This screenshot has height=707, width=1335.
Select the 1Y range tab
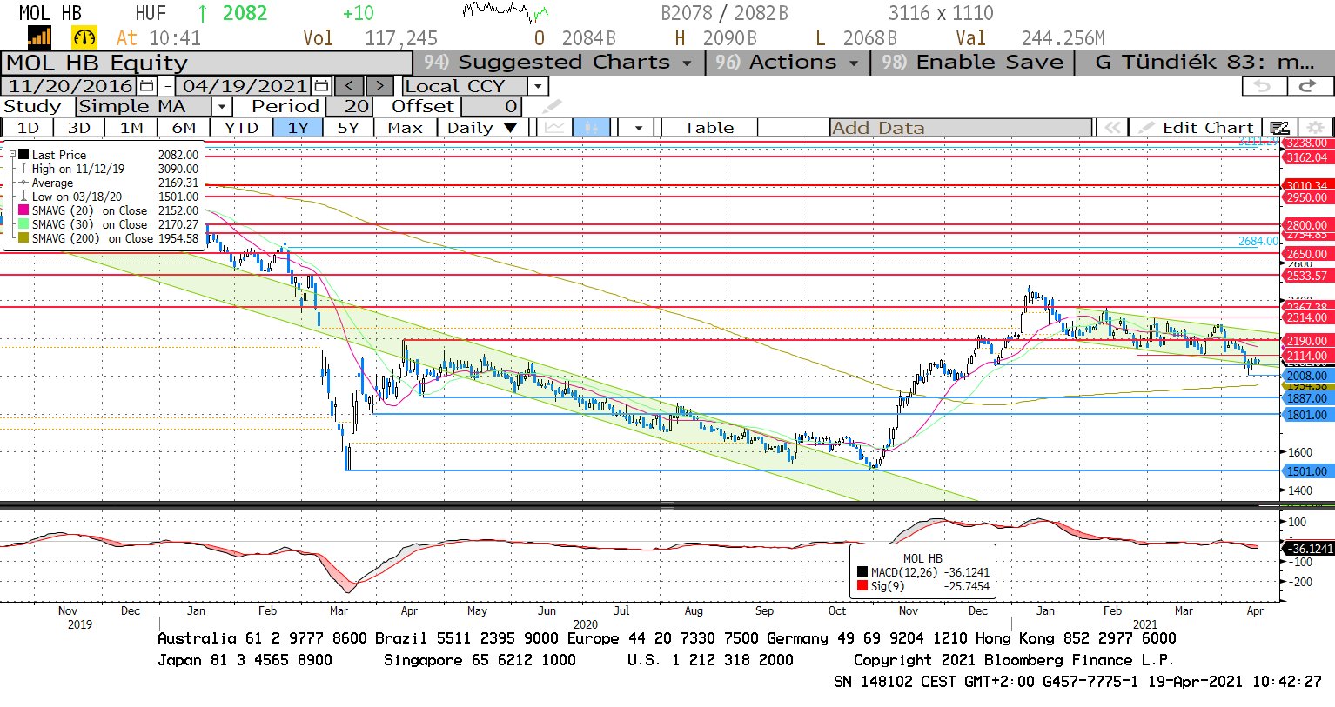(x=299, y=128)
